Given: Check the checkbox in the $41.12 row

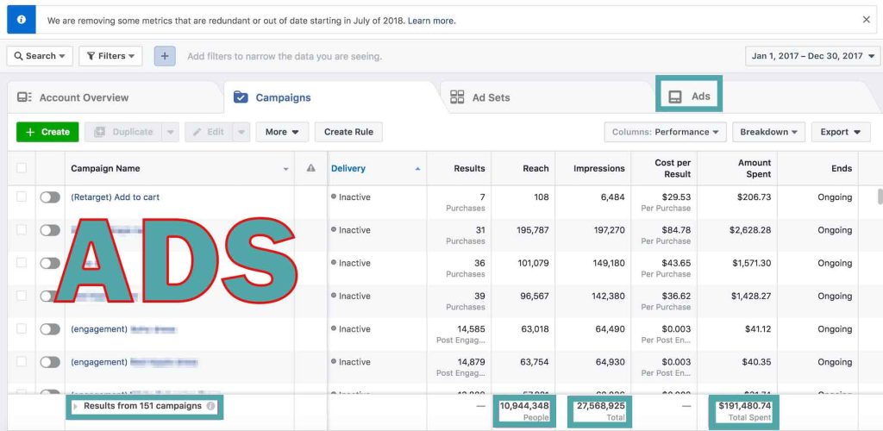Looking at the screenshot, I should click(22, 328).
